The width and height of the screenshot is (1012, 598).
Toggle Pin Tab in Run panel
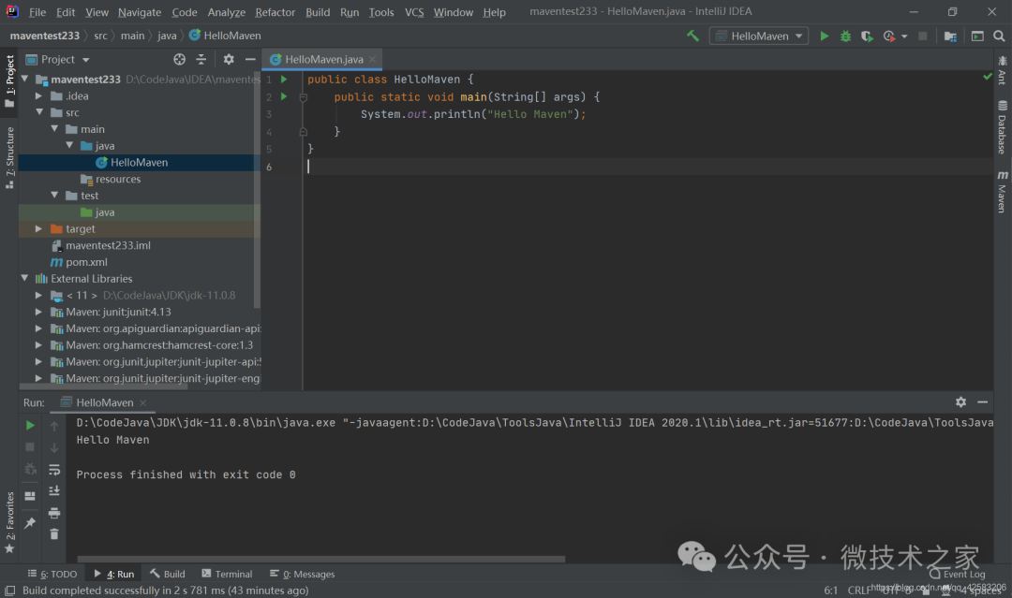pos(30,522)
